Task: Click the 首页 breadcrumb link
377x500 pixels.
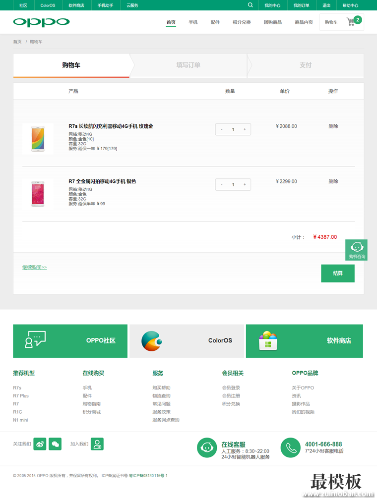Action: pos(17,42)
